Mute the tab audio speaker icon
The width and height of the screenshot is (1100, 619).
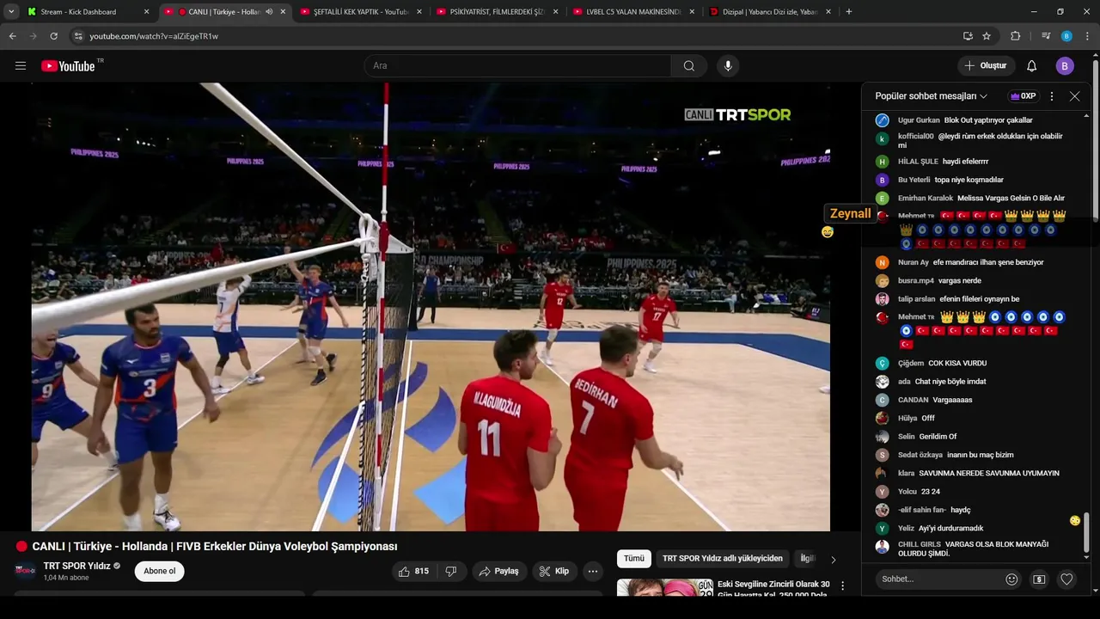(x=269, y=12)
